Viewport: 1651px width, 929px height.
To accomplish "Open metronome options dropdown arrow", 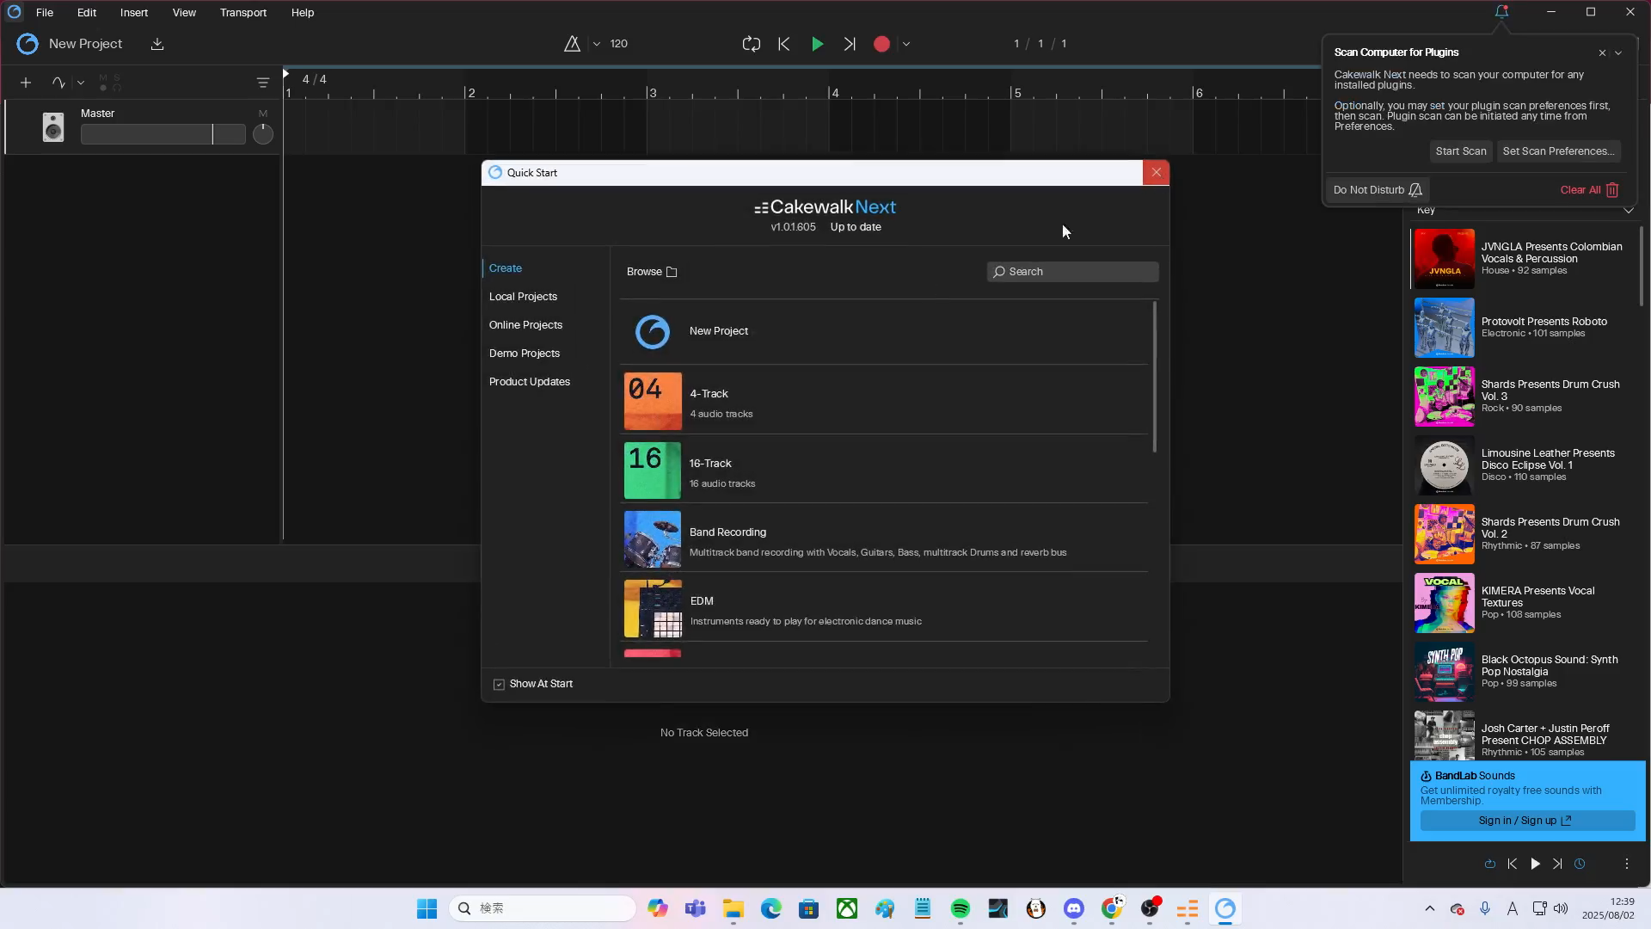I will tap(597, 44).
